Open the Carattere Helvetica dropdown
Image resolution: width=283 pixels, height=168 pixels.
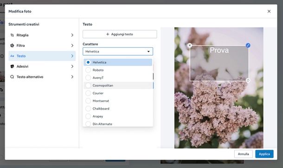[118, 52]
